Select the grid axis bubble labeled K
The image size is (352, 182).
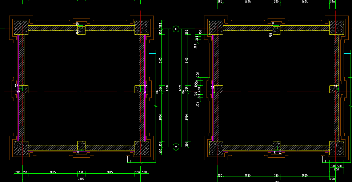coord(176,29)
